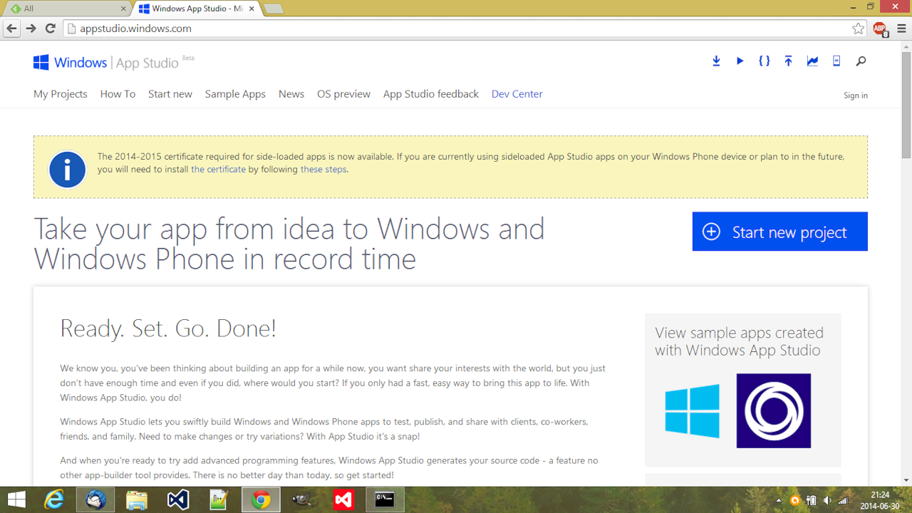912x513 pixels.
Task: Click the Sign in link
Action: pyautogui.click(x=856, y=95)
